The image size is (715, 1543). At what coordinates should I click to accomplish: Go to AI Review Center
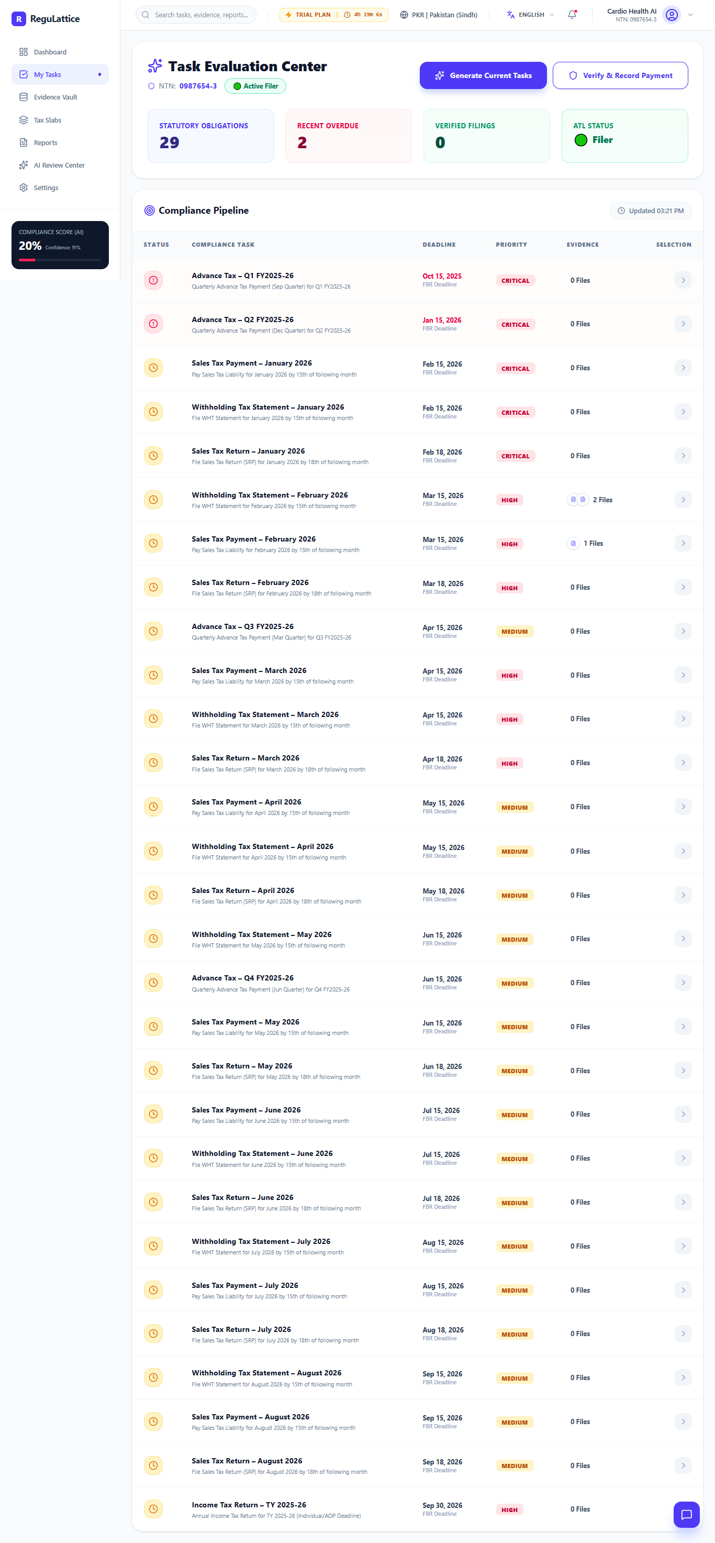pos(60,166)
